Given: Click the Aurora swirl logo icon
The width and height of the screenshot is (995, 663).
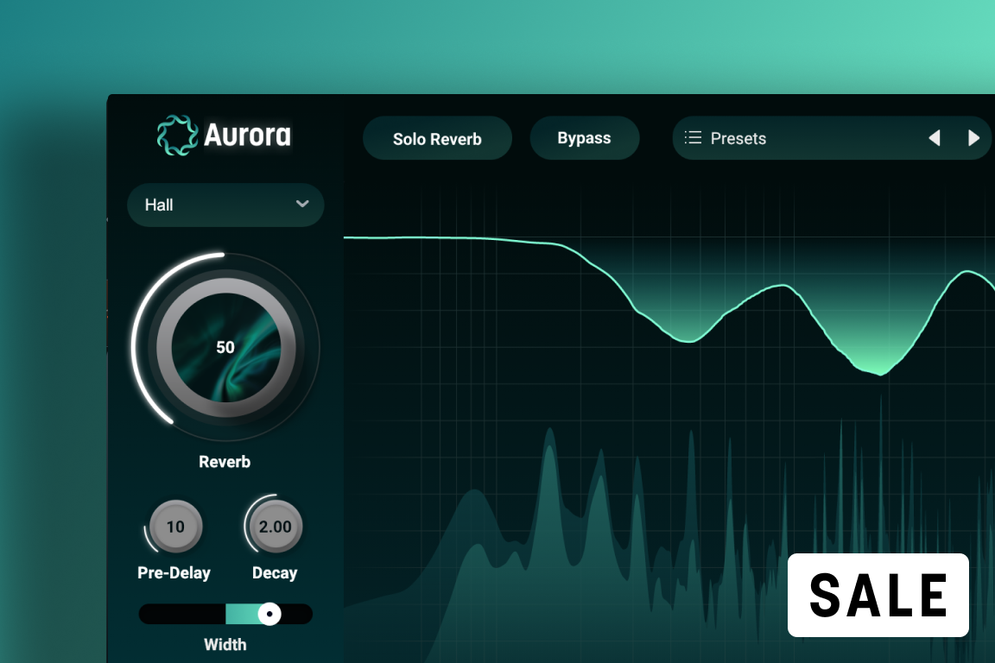Looking at the screenshot, I should pos(177,136).
